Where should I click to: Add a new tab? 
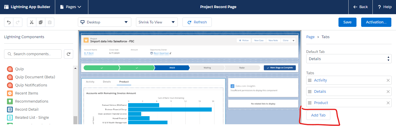coord(318,115)
